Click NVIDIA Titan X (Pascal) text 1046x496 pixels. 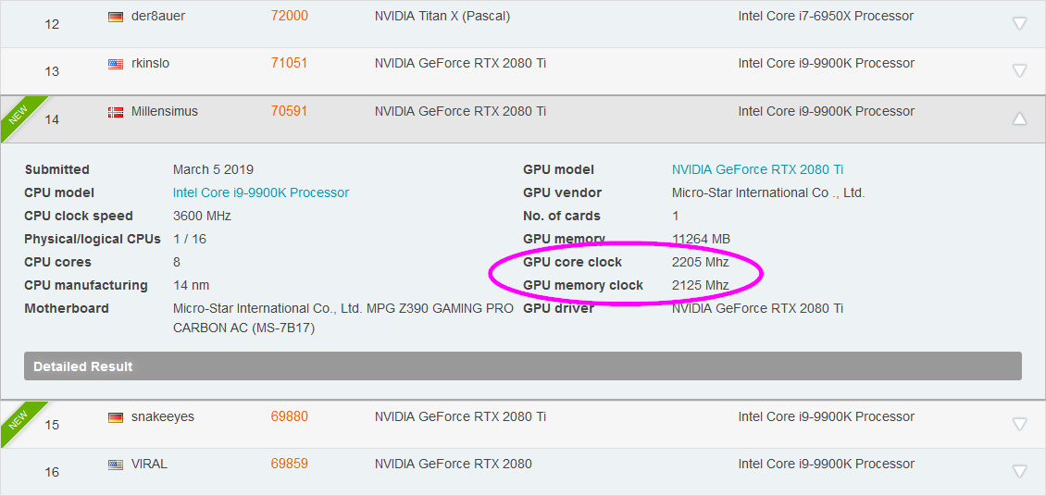(x=442, y=16)
